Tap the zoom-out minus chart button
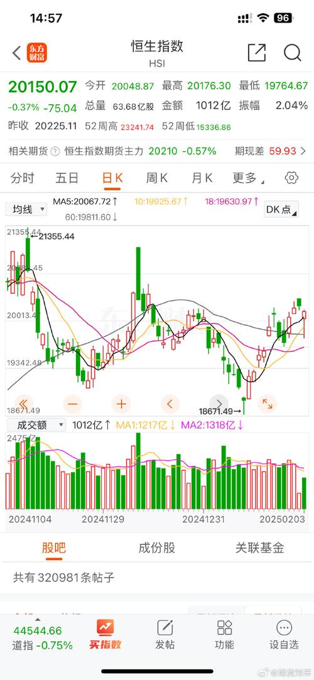This screenshot has width=314, height=680. 72,404
